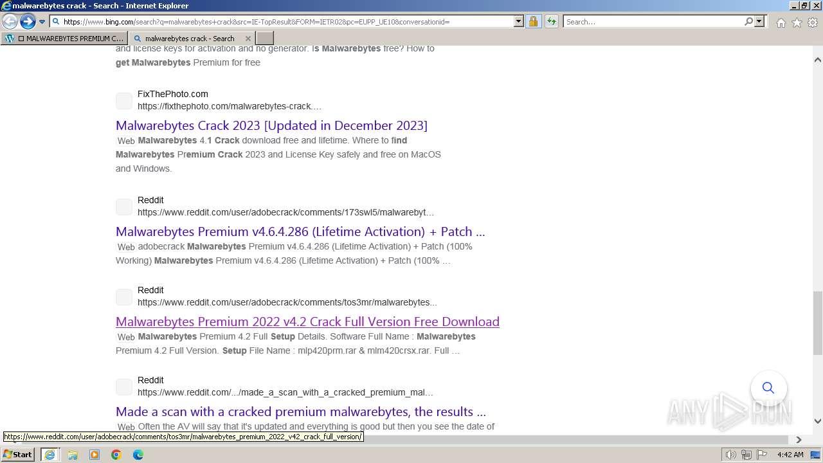Click the made_a_scan_with_a_cracked reddit URL

285,392
